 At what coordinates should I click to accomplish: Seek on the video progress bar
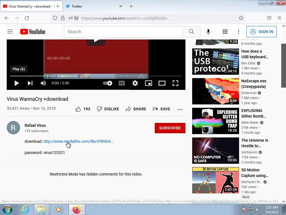pos(96,76)
